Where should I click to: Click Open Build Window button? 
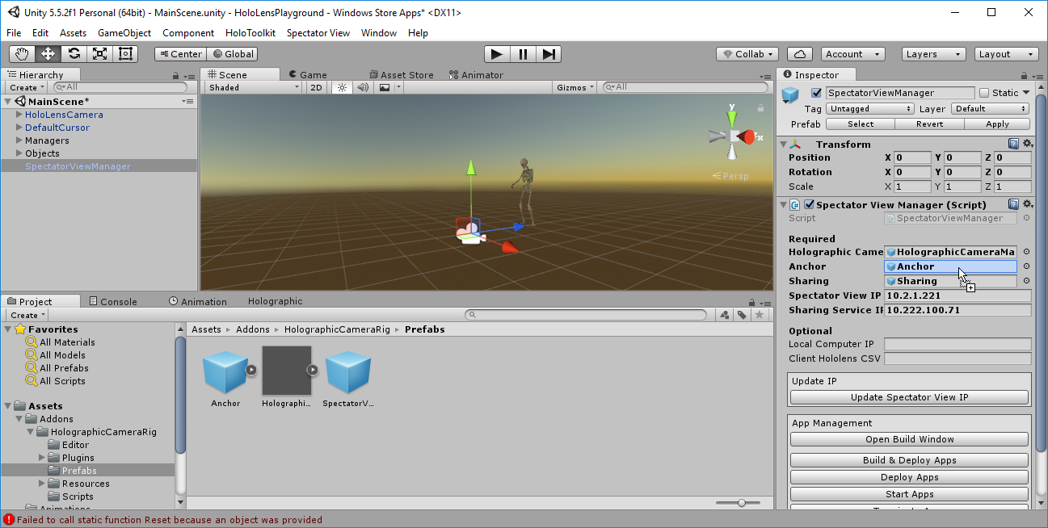click(x=909, y=439)
